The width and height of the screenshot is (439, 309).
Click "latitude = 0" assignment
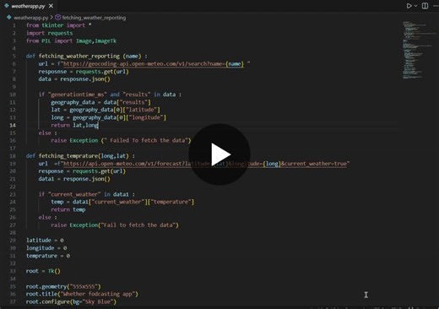pyautogui.click(x=45, y=241)
